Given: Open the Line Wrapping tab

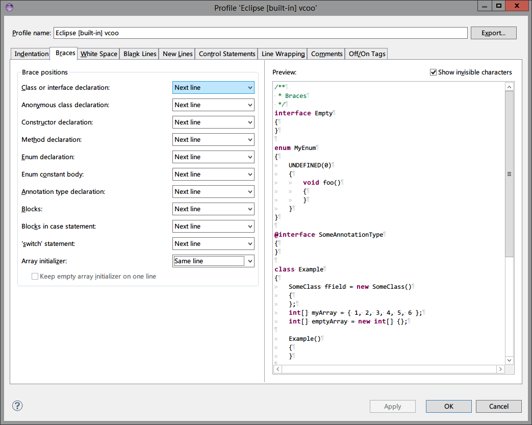Looking at the screenshot, I should [x=283, y=54].
